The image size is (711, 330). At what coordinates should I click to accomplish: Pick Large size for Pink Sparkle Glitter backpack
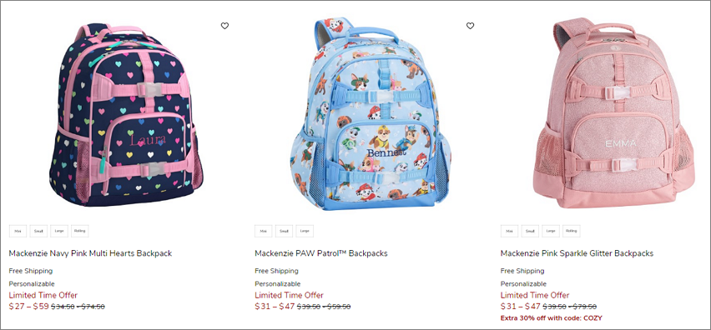click(551, 231)
